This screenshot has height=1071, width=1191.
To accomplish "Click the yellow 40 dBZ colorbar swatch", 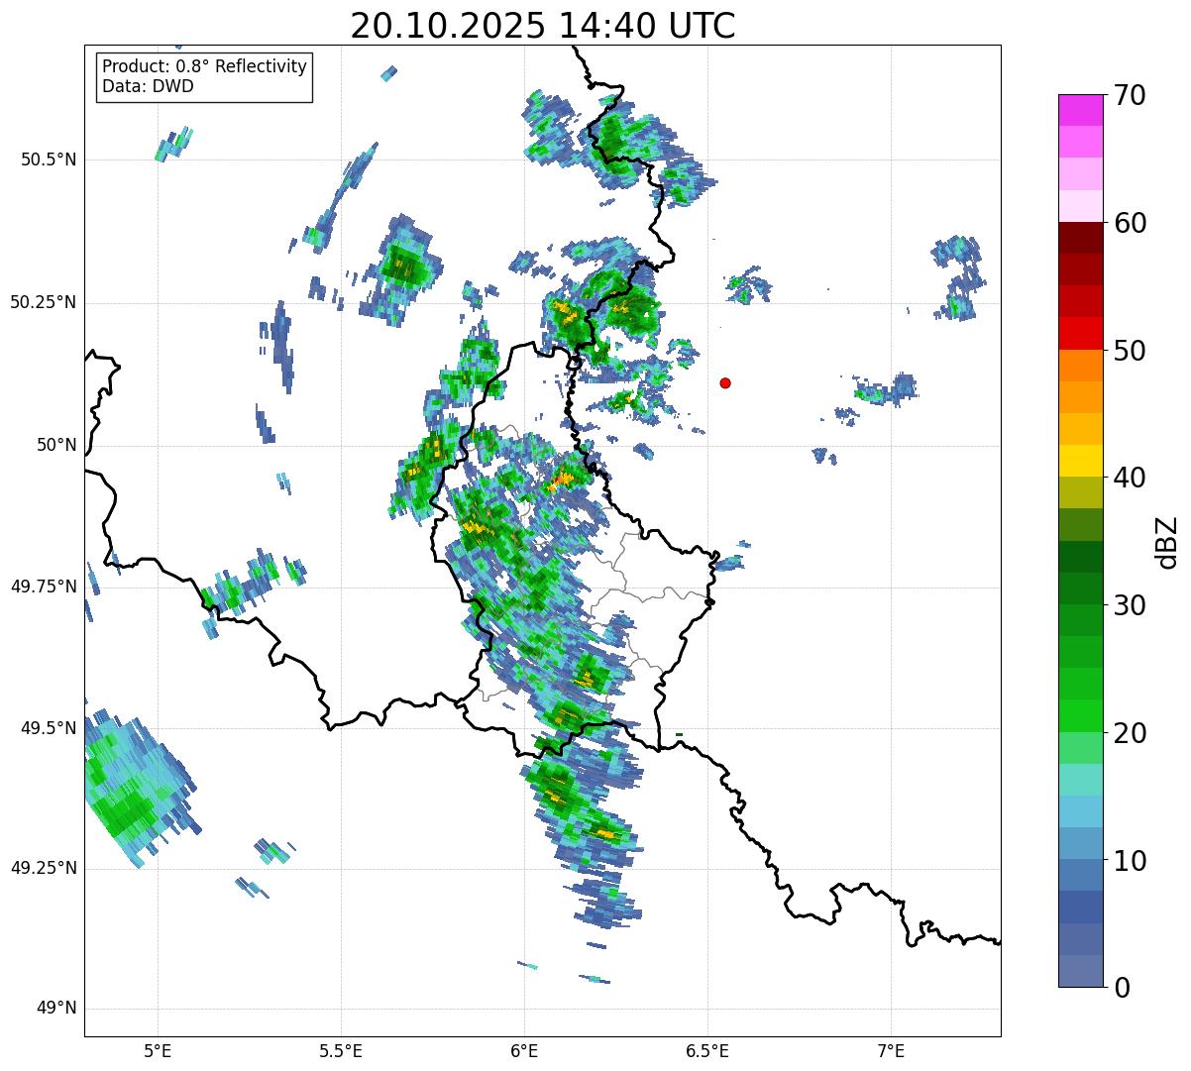I will click(x=1081, y=461).
